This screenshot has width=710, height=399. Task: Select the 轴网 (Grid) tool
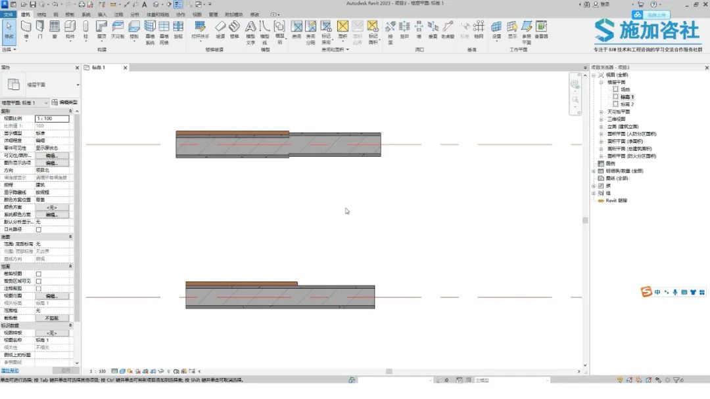tap(479, 30)
